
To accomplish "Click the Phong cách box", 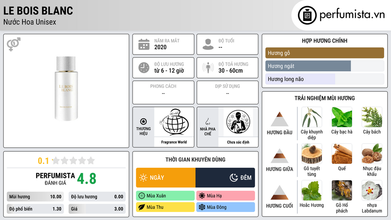I will click(163, 92).
